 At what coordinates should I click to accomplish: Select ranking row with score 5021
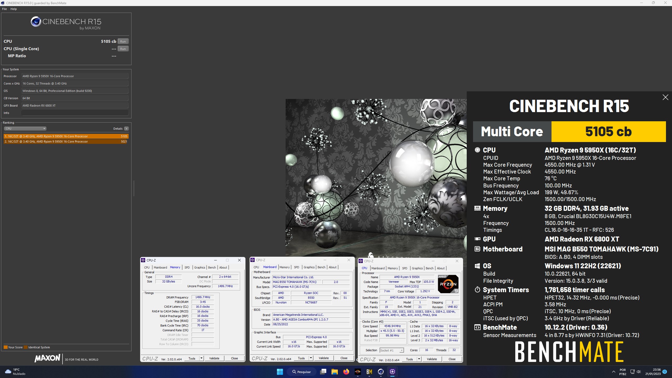point(66,141)
